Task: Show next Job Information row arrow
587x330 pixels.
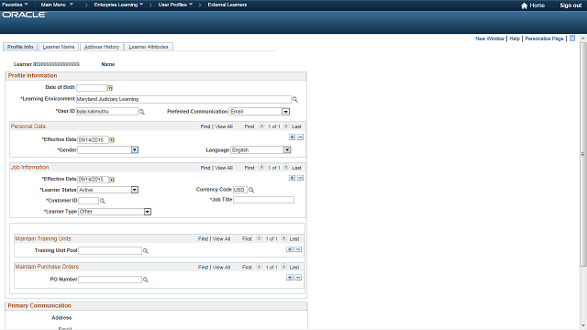Action: click(286, 167)
